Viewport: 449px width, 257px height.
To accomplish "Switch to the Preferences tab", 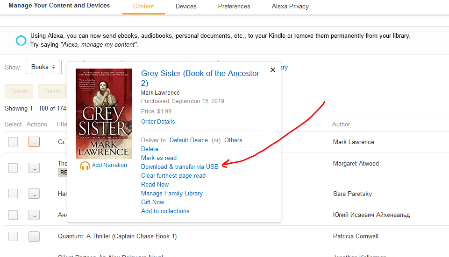I will (x=234, y=6).
